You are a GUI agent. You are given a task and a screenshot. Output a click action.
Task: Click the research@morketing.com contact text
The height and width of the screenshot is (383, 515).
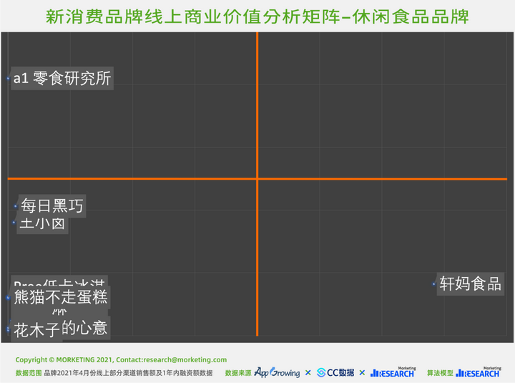click(x=185, y=359)
